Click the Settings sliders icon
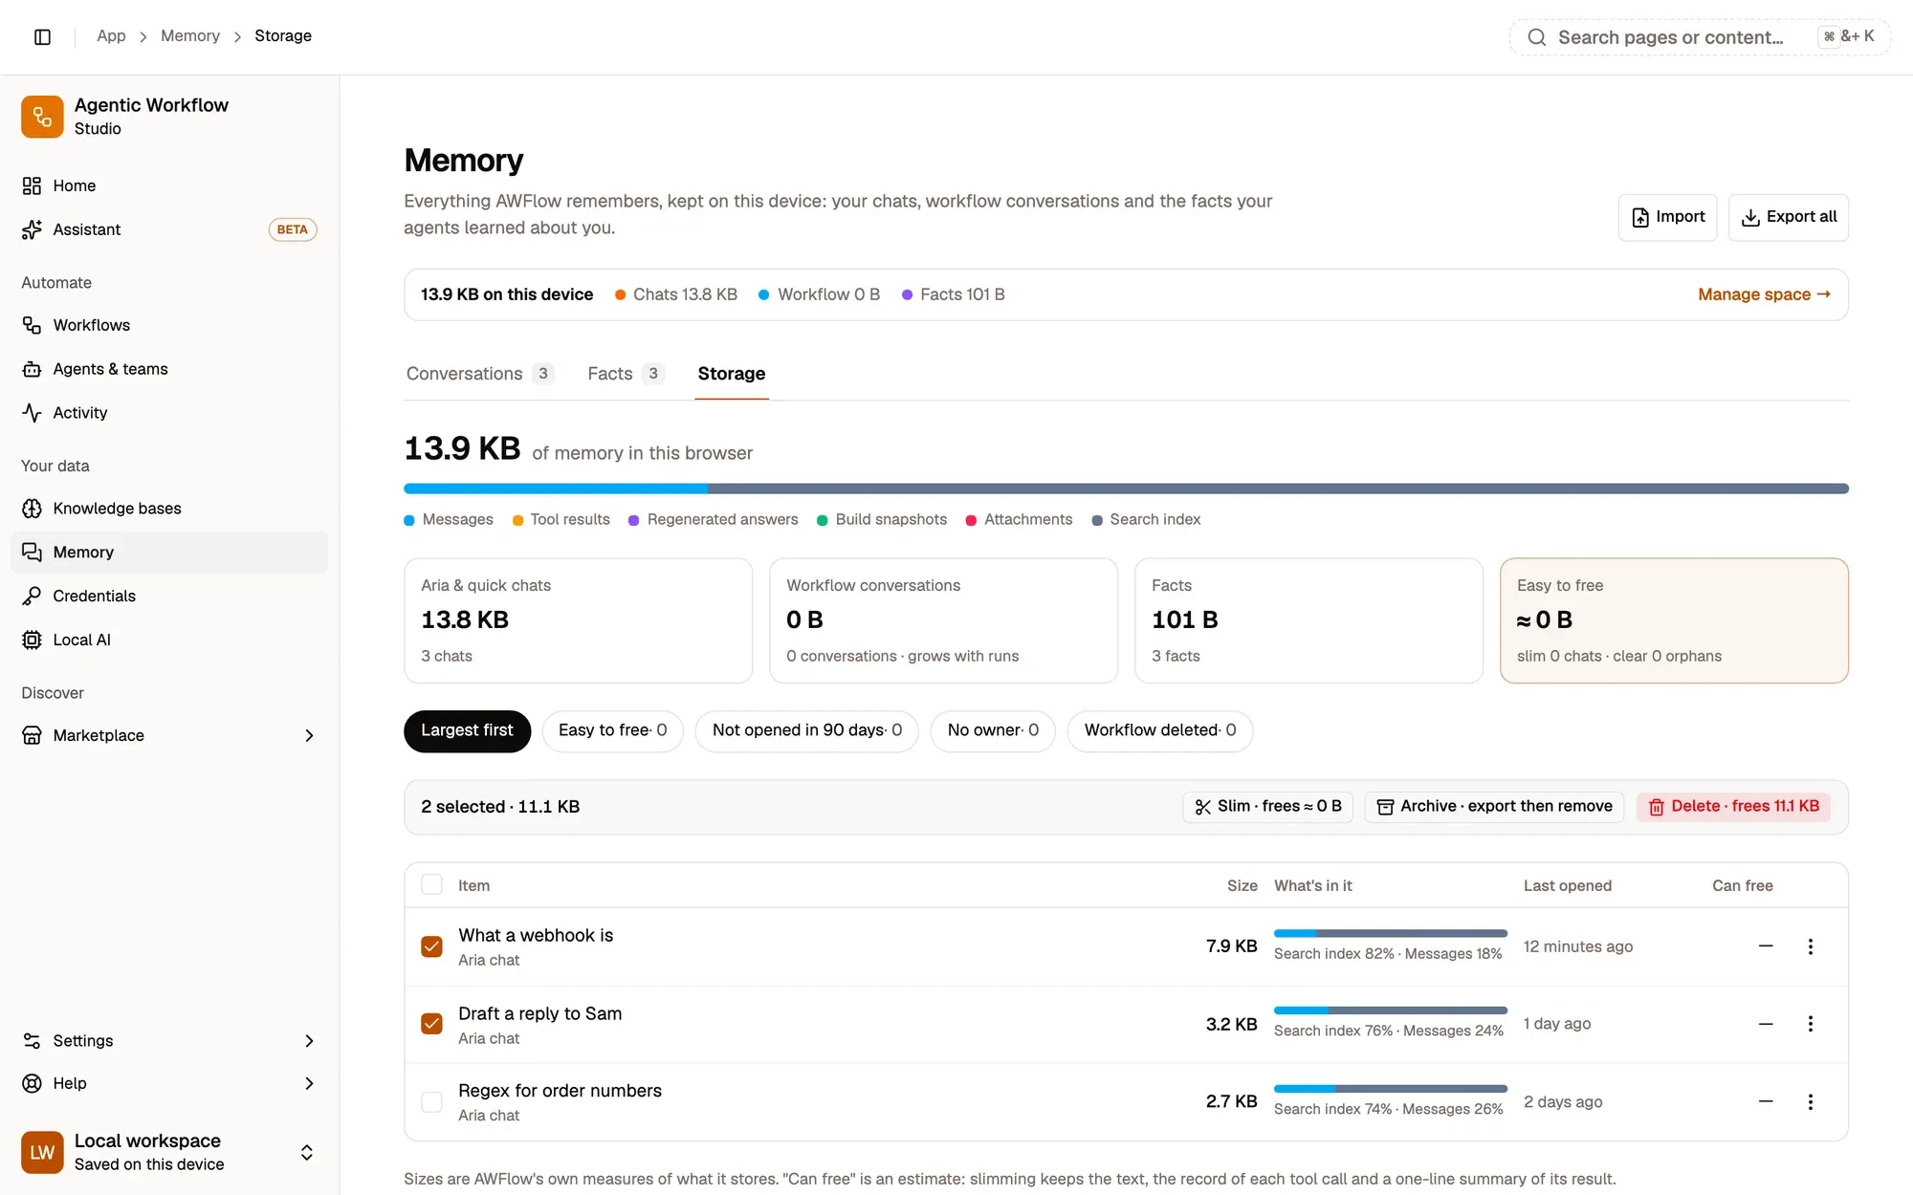 click(32, 1040)
